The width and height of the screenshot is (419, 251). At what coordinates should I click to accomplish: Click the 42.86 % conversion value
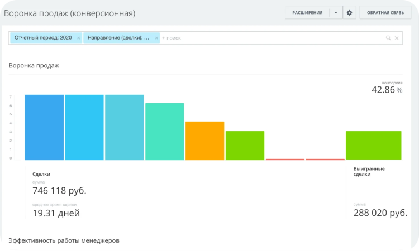click(387, 90)
